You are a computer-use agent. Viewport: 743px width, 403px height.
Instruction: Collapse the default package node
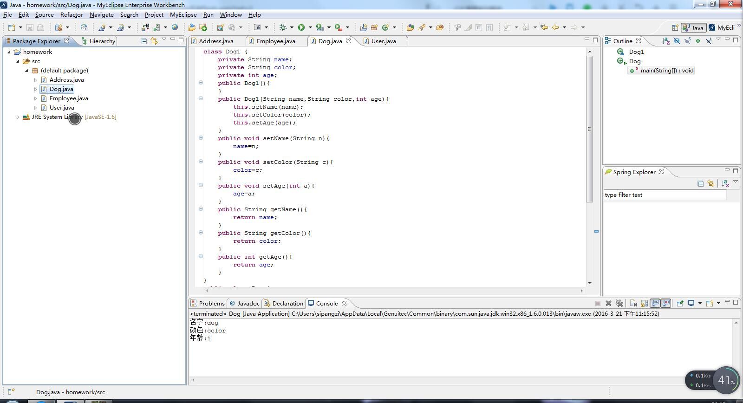26,71
